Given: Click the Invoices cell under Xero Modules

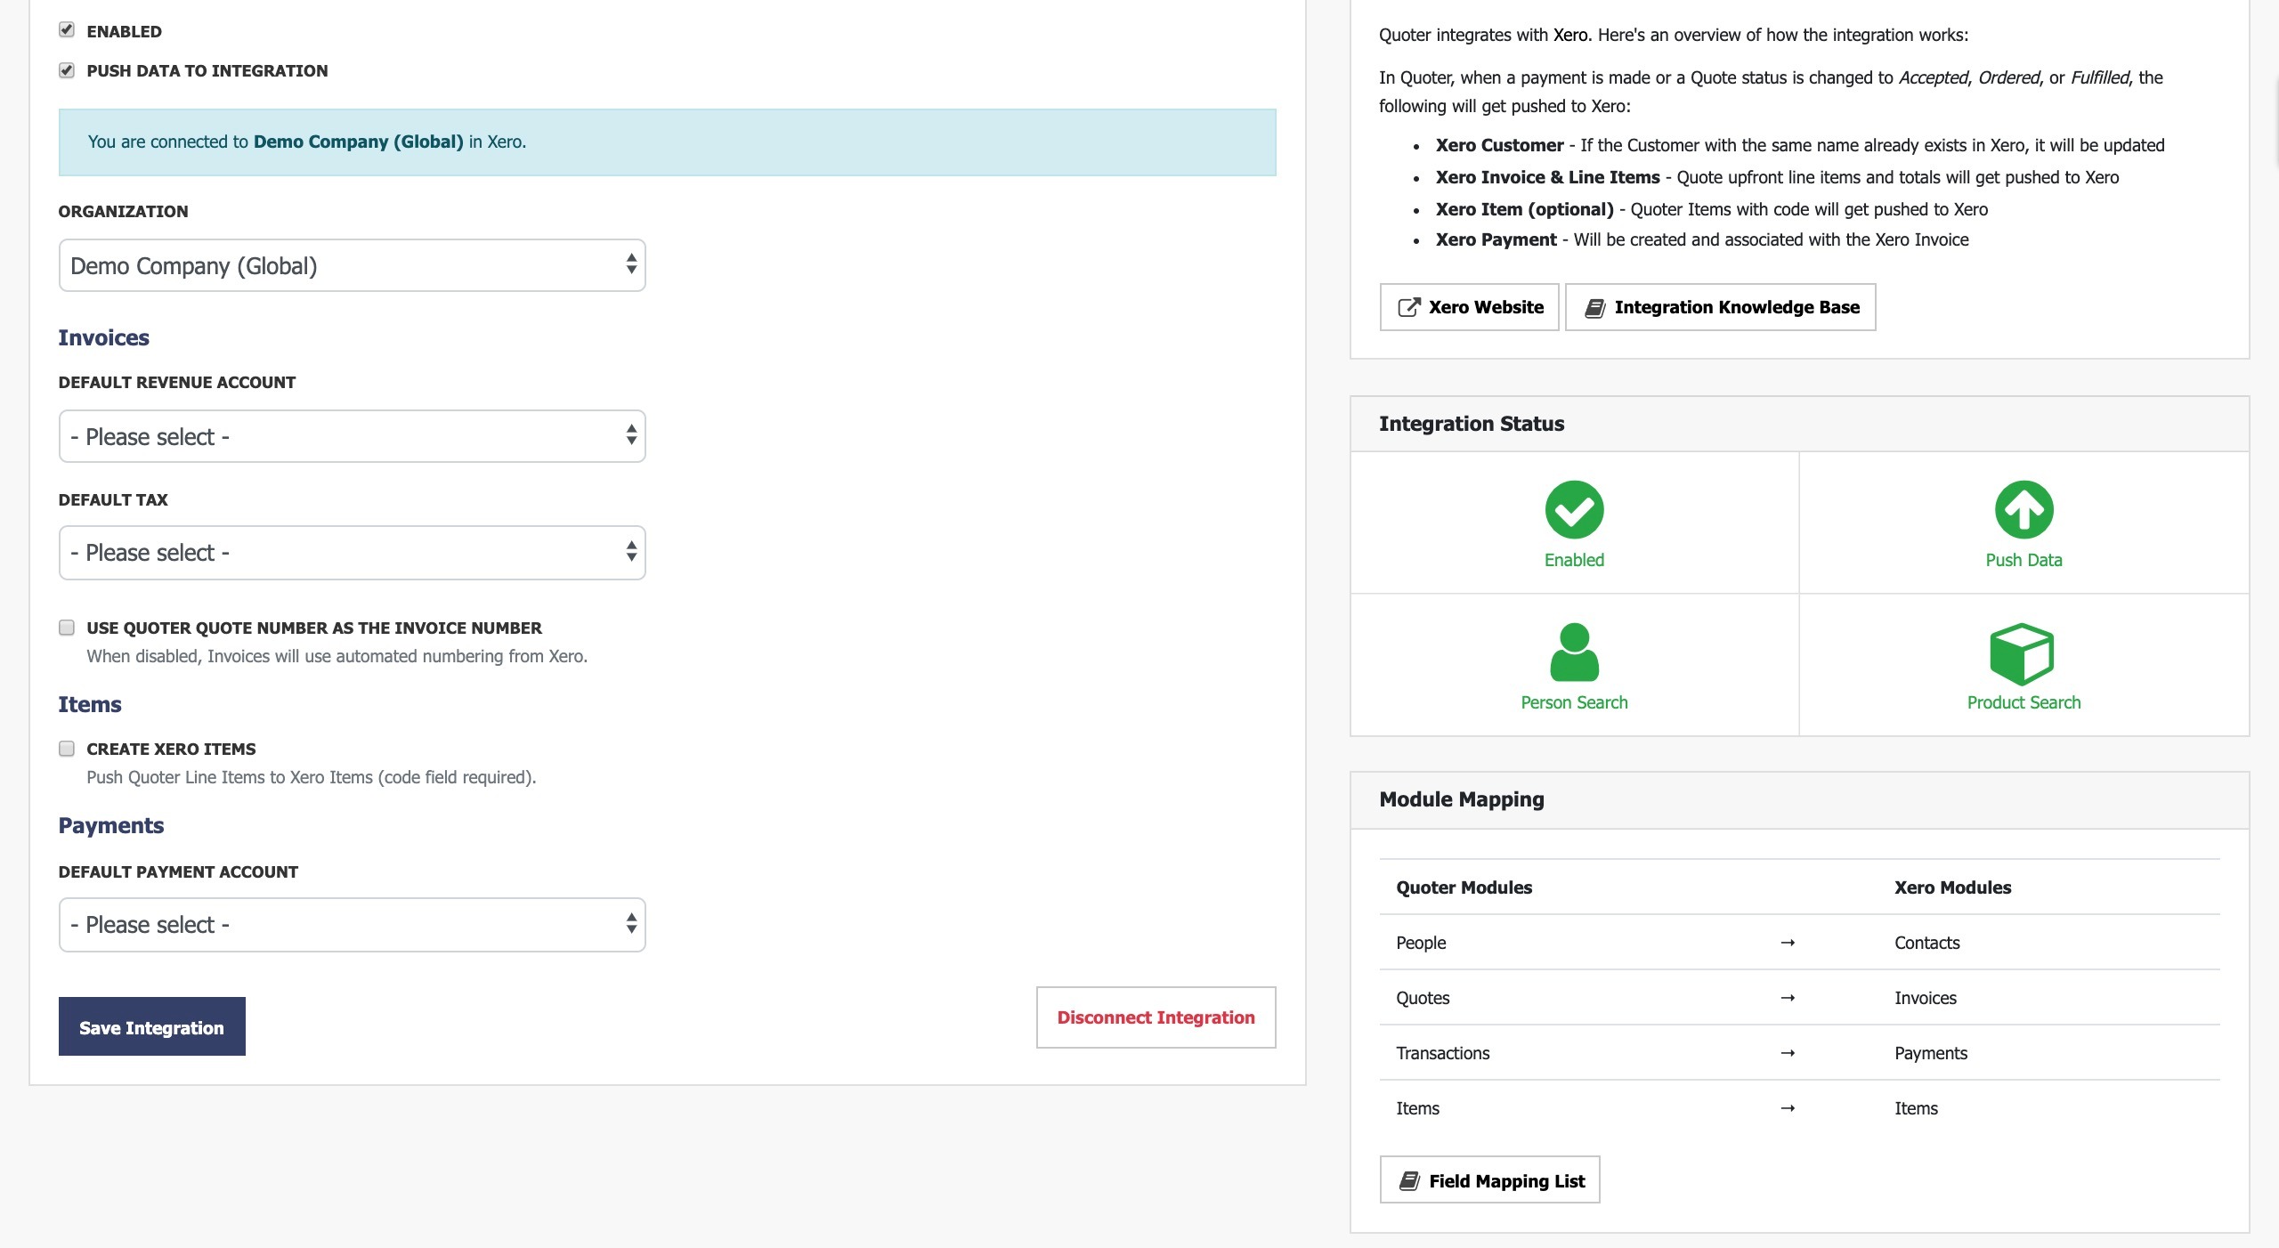Looking at the screenshot, I should pos(1925,998).
